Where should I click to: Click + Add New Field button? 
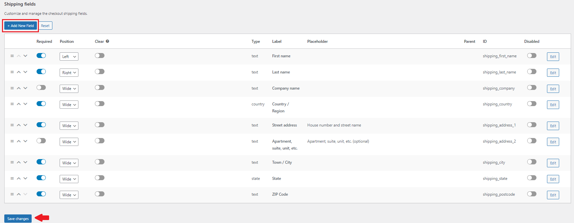pyautogui.click(x=20, y=26)
